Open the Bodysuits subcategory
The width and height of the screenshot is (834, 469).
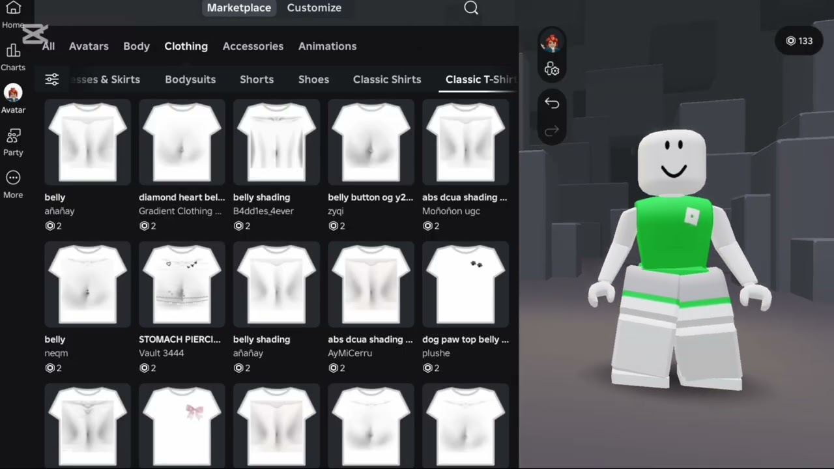coord(190,79)
